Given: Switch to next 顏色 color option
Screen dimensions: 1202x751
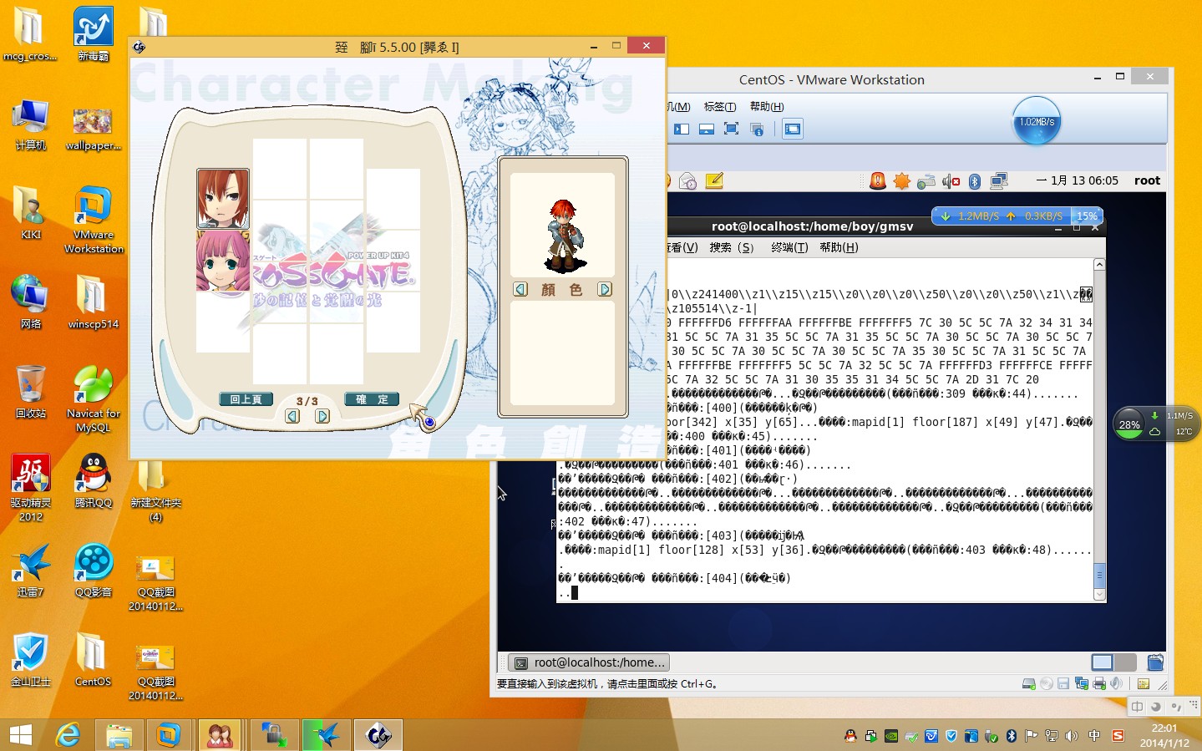Looking at the screenshot, I should point(605,289).
